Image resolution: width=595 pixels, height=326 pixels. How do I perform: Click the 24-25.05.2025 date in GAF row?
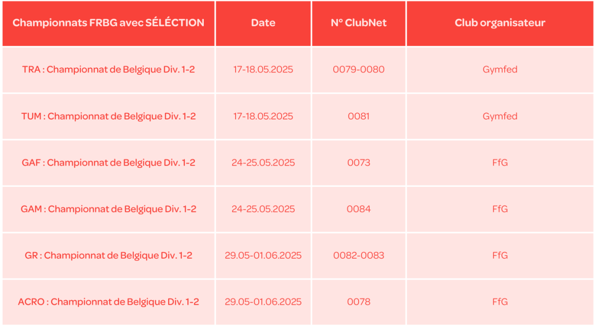tap(263, 163)
